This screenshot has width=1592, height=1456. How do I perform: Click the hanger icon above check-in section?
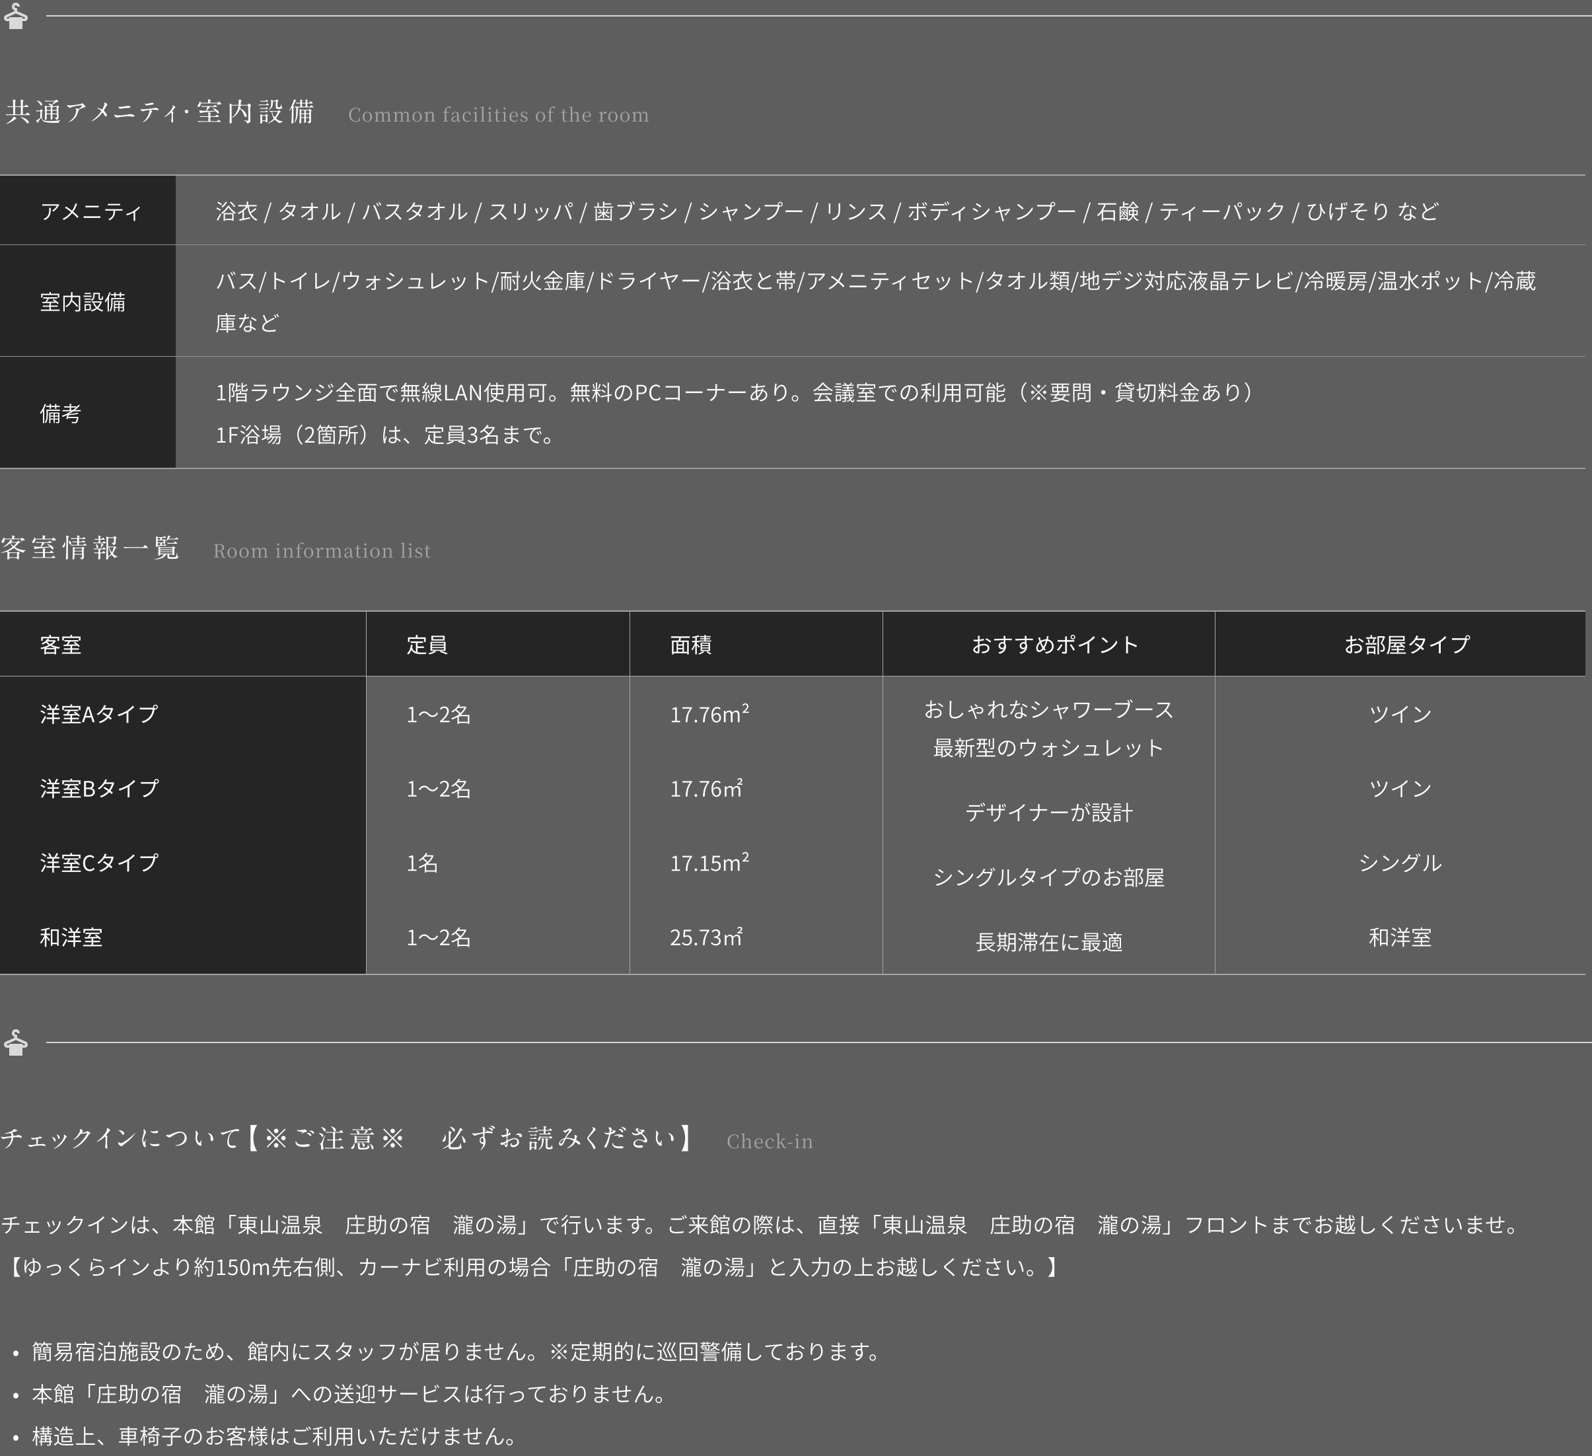click(16, 1042)
